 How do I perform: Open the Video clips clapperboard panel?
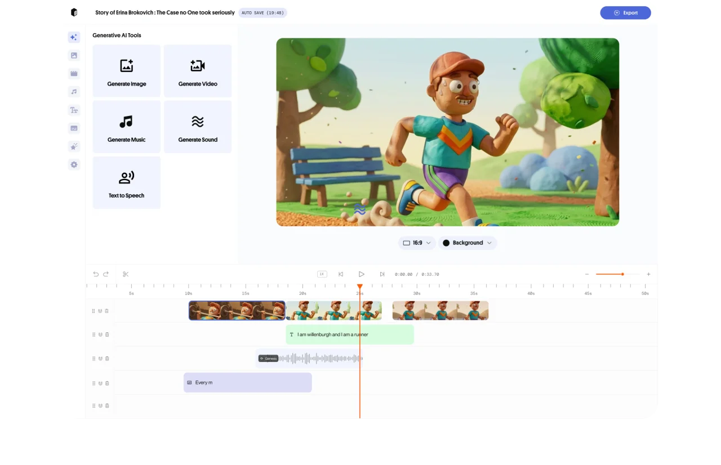click(74, 74)
